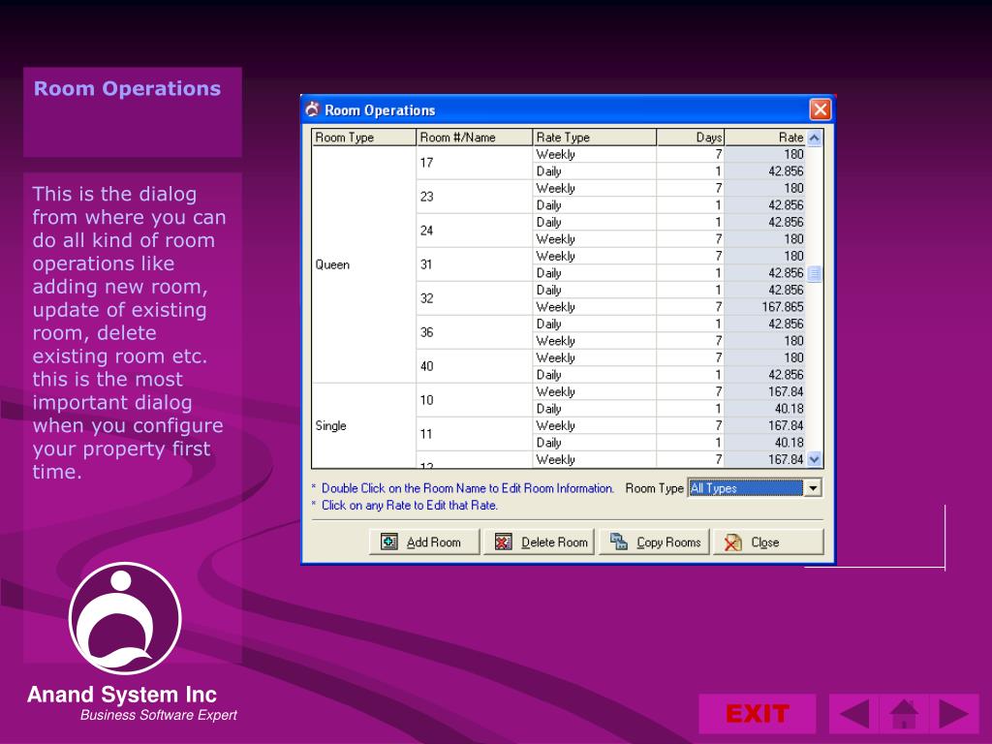Click the Room Operations slide heading
This screenshot has height=744, width=992.
coord(127,88)
